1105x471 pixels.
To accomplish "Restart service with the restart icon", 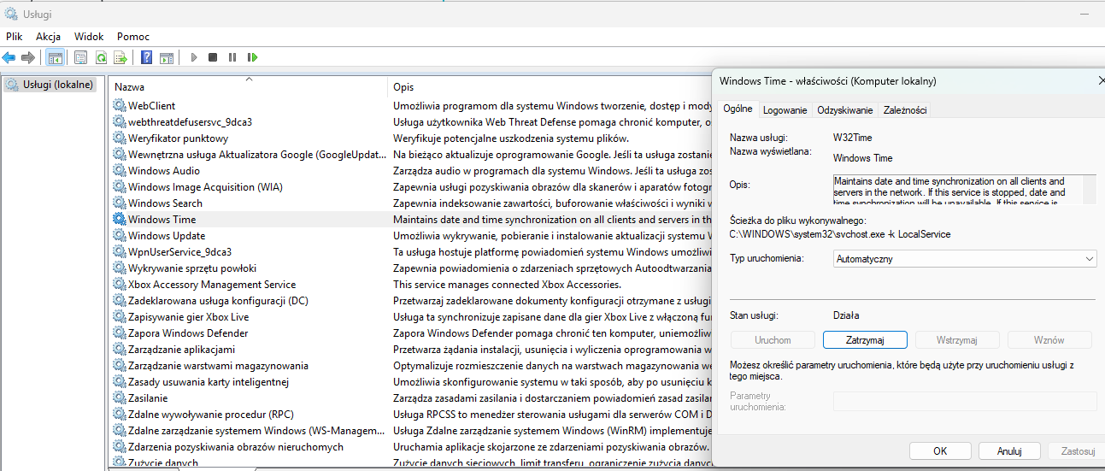I will point(252,57).
